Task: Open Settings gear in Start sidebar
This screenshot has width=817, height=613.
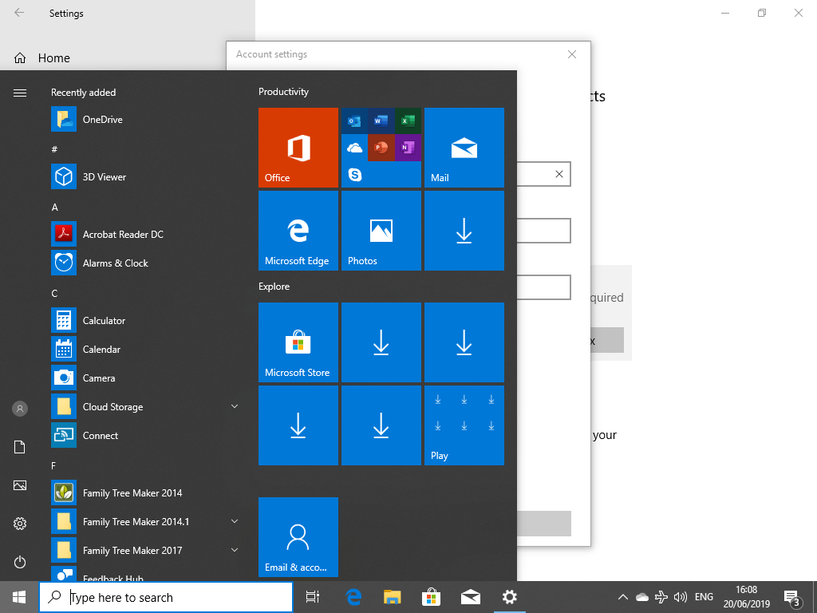Action: [20, 524]
